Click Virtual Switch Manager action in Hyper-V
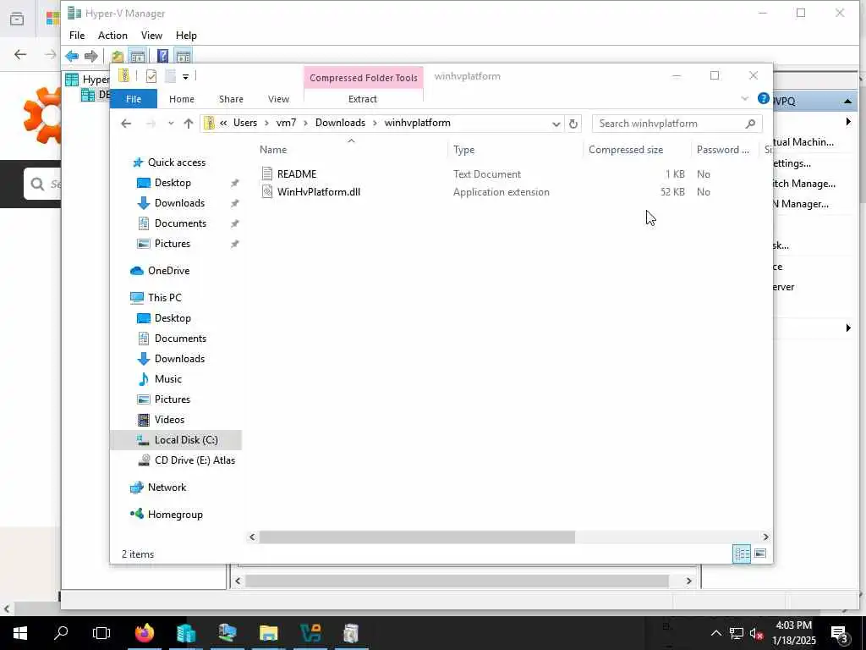The height and width of the screenshot is (650, 866). (x=804, y=184)
